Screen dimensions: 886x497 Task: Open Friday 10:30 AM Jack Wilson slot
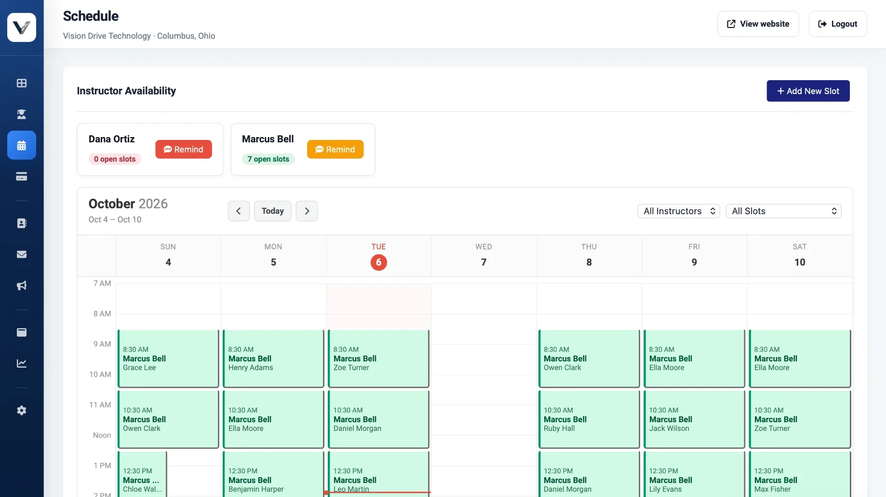click(694, 419)
